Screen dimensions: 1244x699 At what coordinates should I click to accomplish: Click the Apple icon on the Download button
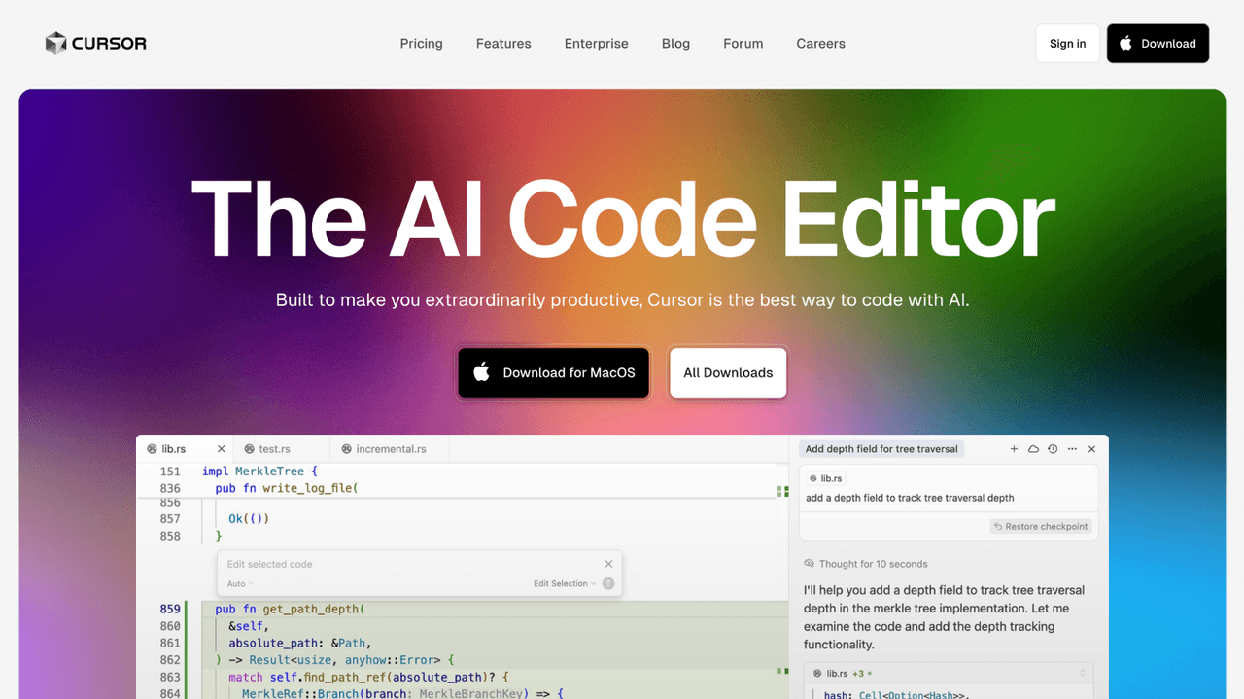click(x=1125, y=43)
